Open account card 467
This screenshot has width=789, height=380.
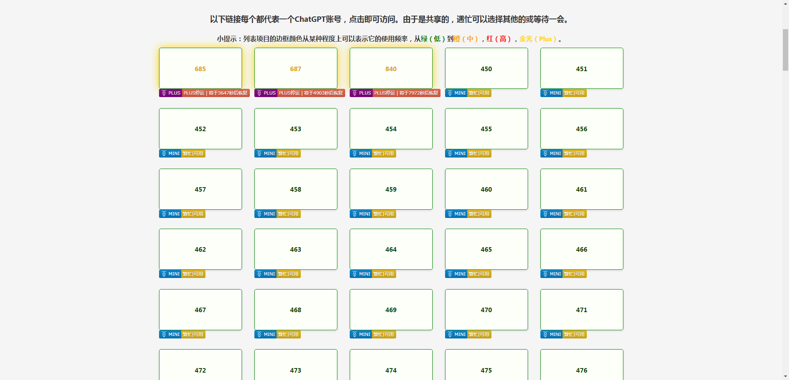tap(201, 310)
